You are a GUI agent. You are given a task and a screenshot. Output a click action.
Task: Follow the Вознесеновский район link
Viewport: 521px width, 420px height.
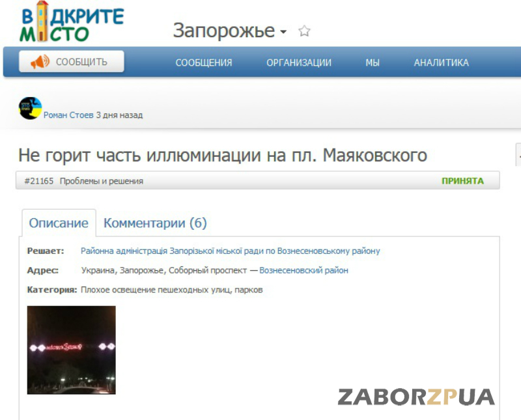303,270
